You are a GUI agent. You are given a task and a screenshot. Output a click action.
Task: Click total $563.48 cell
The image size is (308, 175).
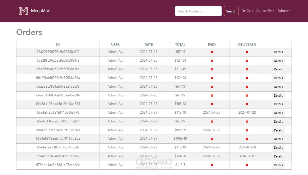180,104
